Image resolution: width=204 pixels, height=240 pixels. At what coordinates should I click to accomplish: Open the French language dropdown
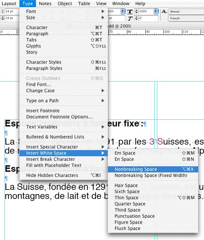pyautogui.click(x=186, y=18)
